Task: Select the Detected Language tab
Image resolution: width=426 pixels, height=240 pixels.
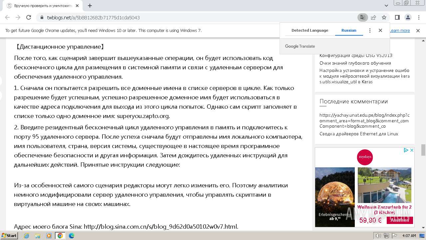Action: (x=310, y=30)
